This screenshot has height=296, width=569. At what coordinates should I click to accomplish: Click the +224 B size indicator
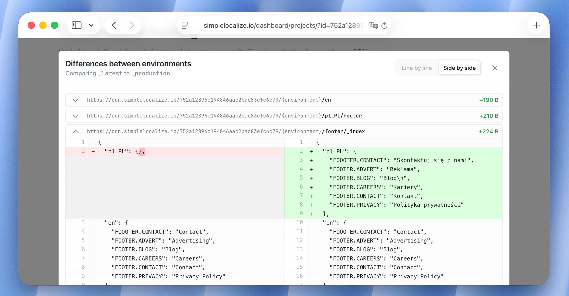(x=488, y=131)
